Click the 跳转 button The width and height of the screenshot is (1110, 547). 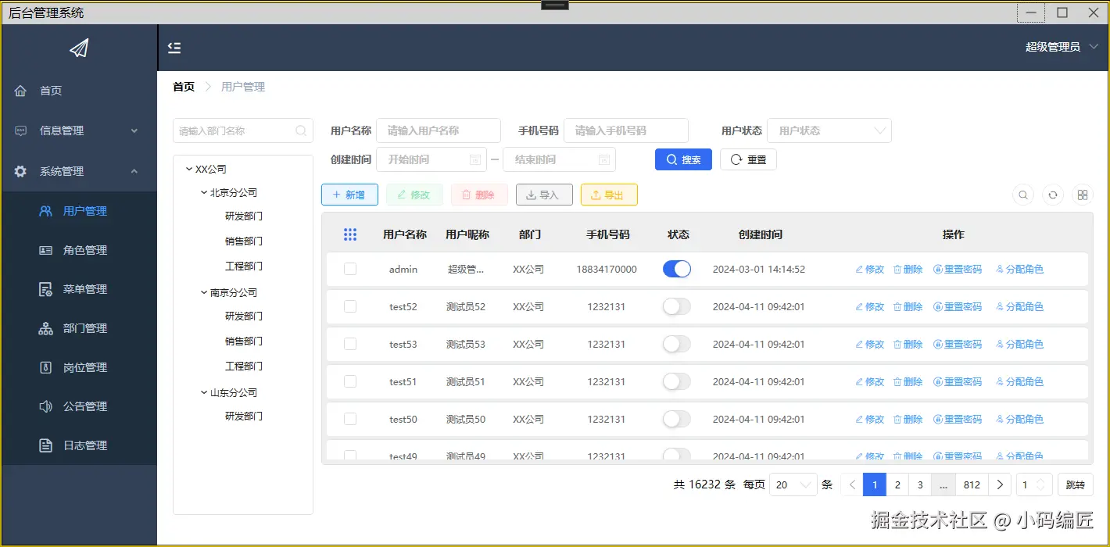[1076, 485]
